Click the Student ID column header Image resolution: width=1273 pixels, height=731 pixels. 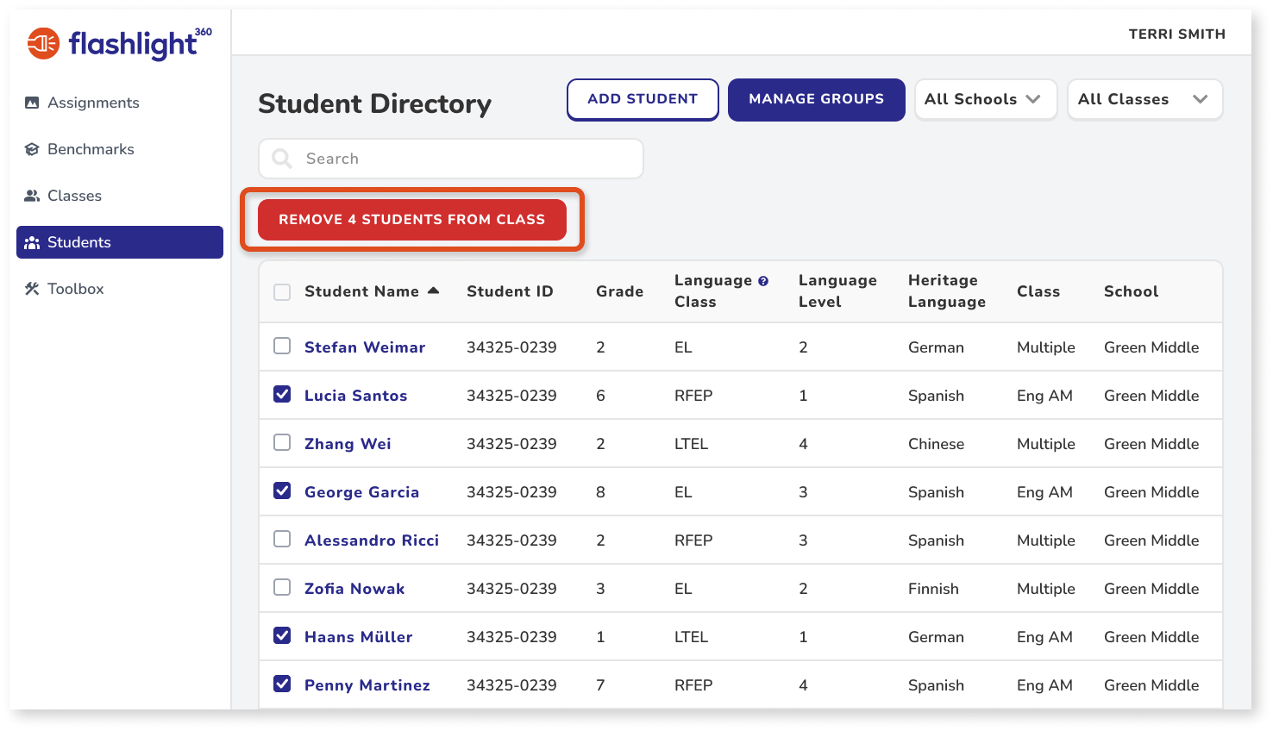pyautogui.click(x=510, y=291)
